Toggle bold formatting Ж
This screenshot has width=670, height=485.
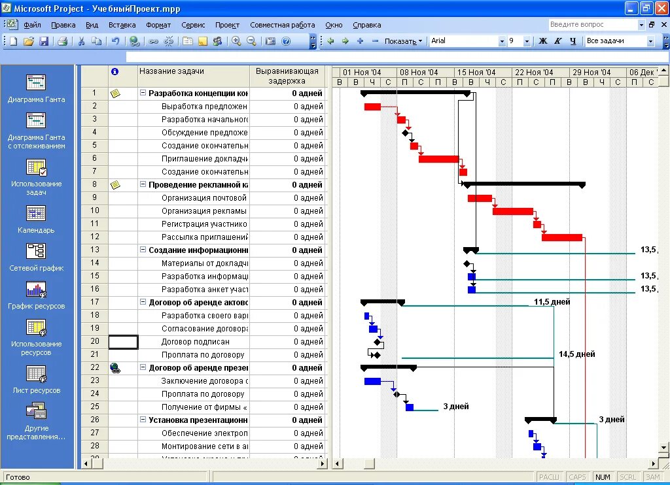(x=542, y=41)
